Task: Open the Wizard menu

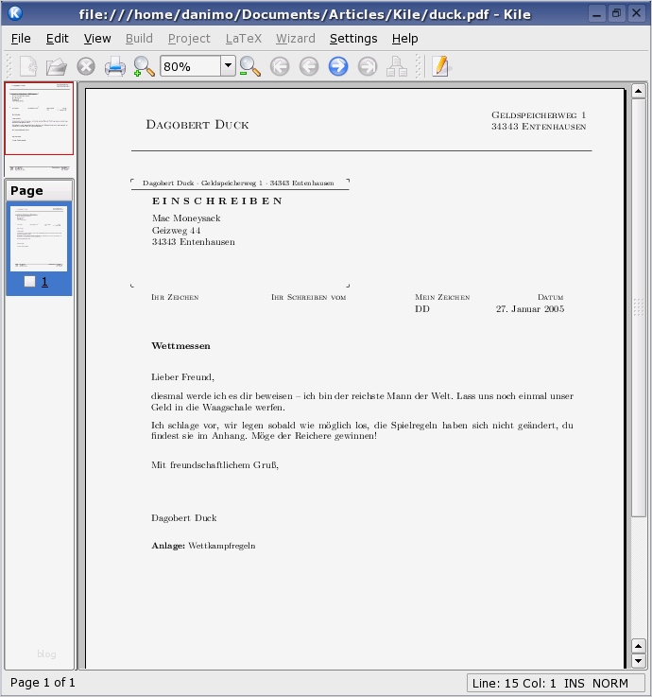Action: (296, 39)
